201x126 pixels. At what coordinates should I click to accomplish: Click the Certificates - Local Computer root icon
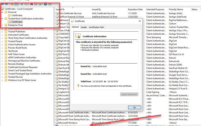pos(2,9)
